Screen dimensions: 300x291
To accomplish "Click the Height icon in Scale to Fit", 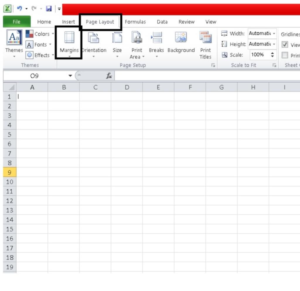I will (224, 44).
